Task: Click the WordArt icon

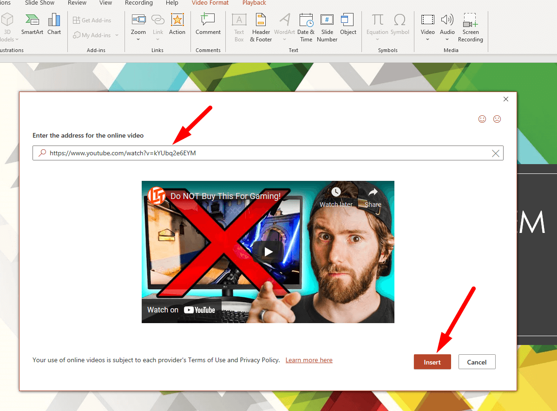Action: coord(284,20)
